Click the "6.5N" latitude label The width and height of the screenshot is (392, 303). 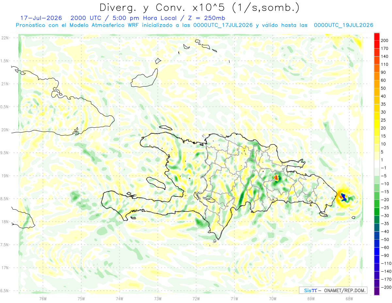point(5,291)
